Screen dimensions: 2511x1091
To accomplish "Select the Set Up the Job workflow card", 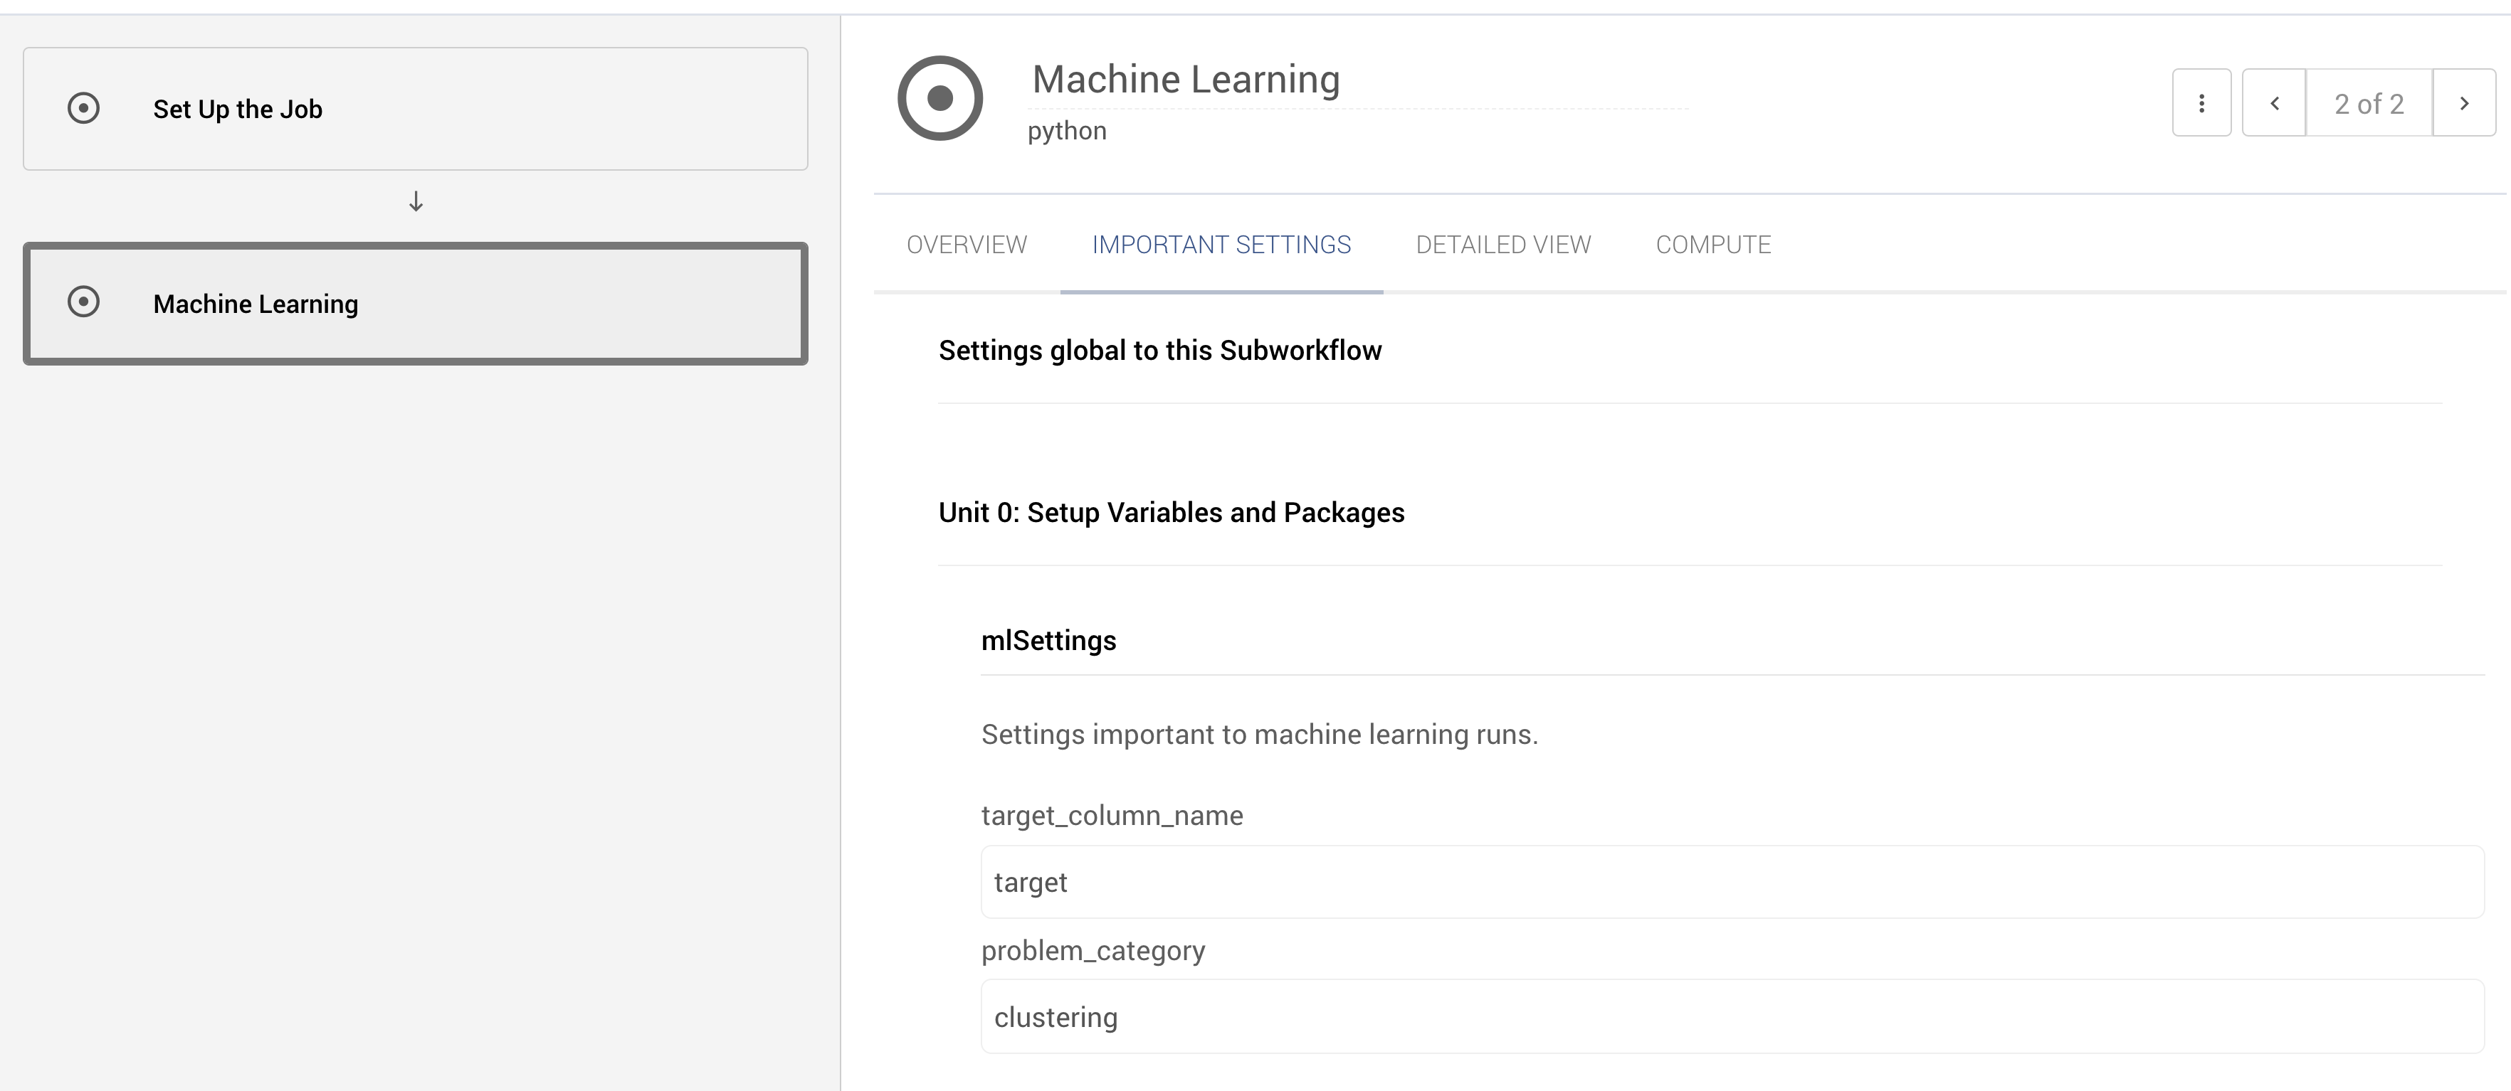I will click(x=415, y=108).
